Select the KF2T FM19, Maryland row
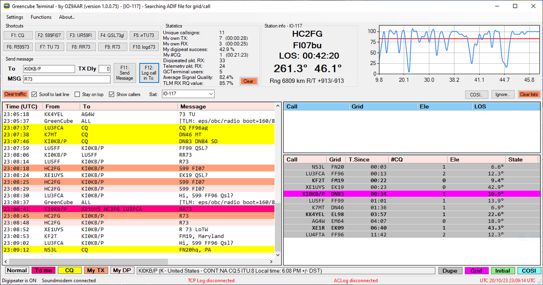This screenshot has height=285, width=543. 139,236
